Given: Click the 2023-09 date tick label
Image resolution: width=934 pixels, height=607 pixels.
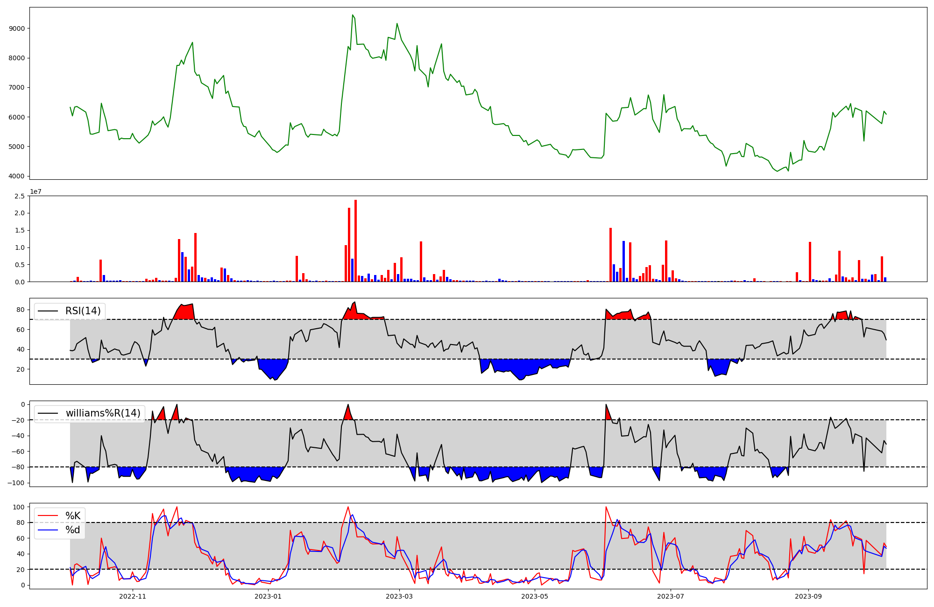Looking at the screenshot, I should click(x=808, y=596).
